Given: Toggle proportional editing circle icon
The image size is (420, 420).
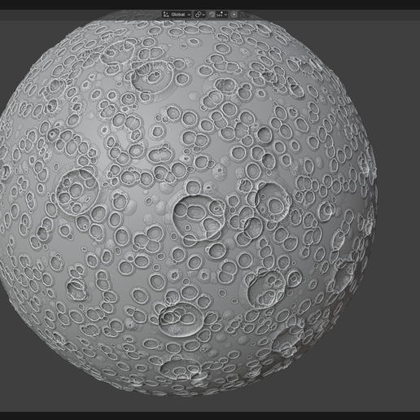Looking at the screenshot, I should tap(234, 15).
